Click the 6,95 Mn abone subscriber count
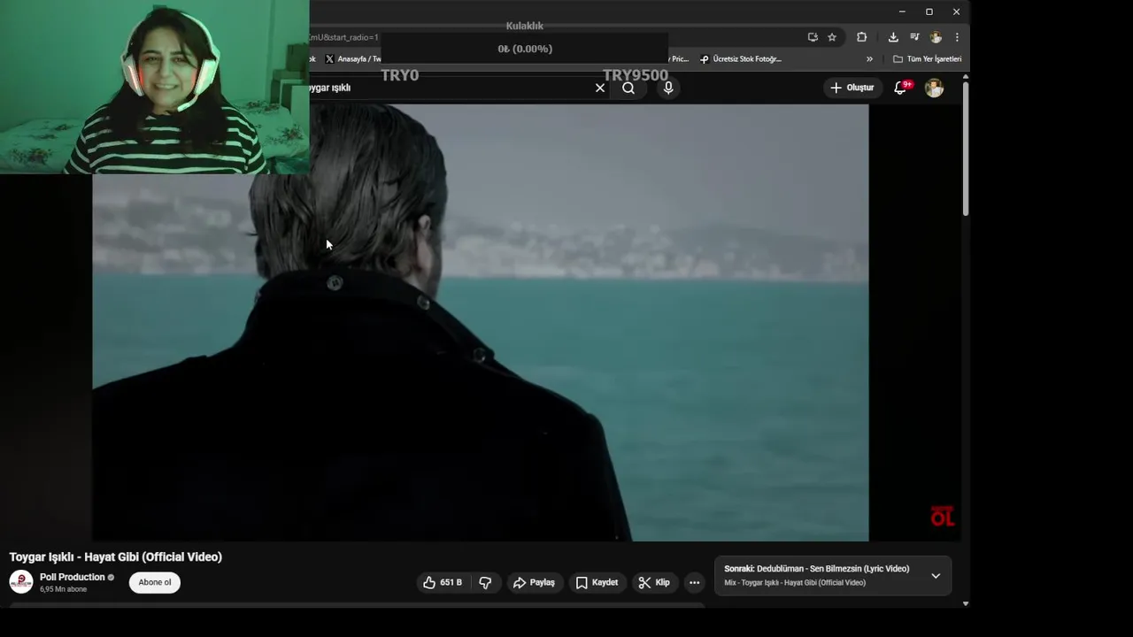 [x=63, y=589]
